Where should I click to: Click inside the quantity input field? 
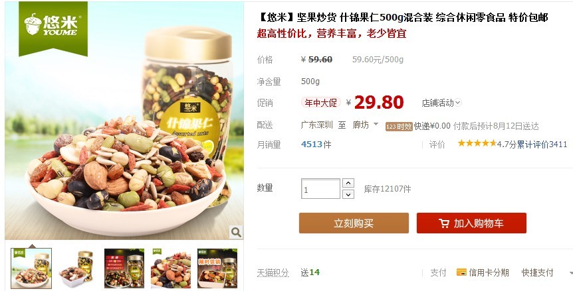[x=320, y=189]
